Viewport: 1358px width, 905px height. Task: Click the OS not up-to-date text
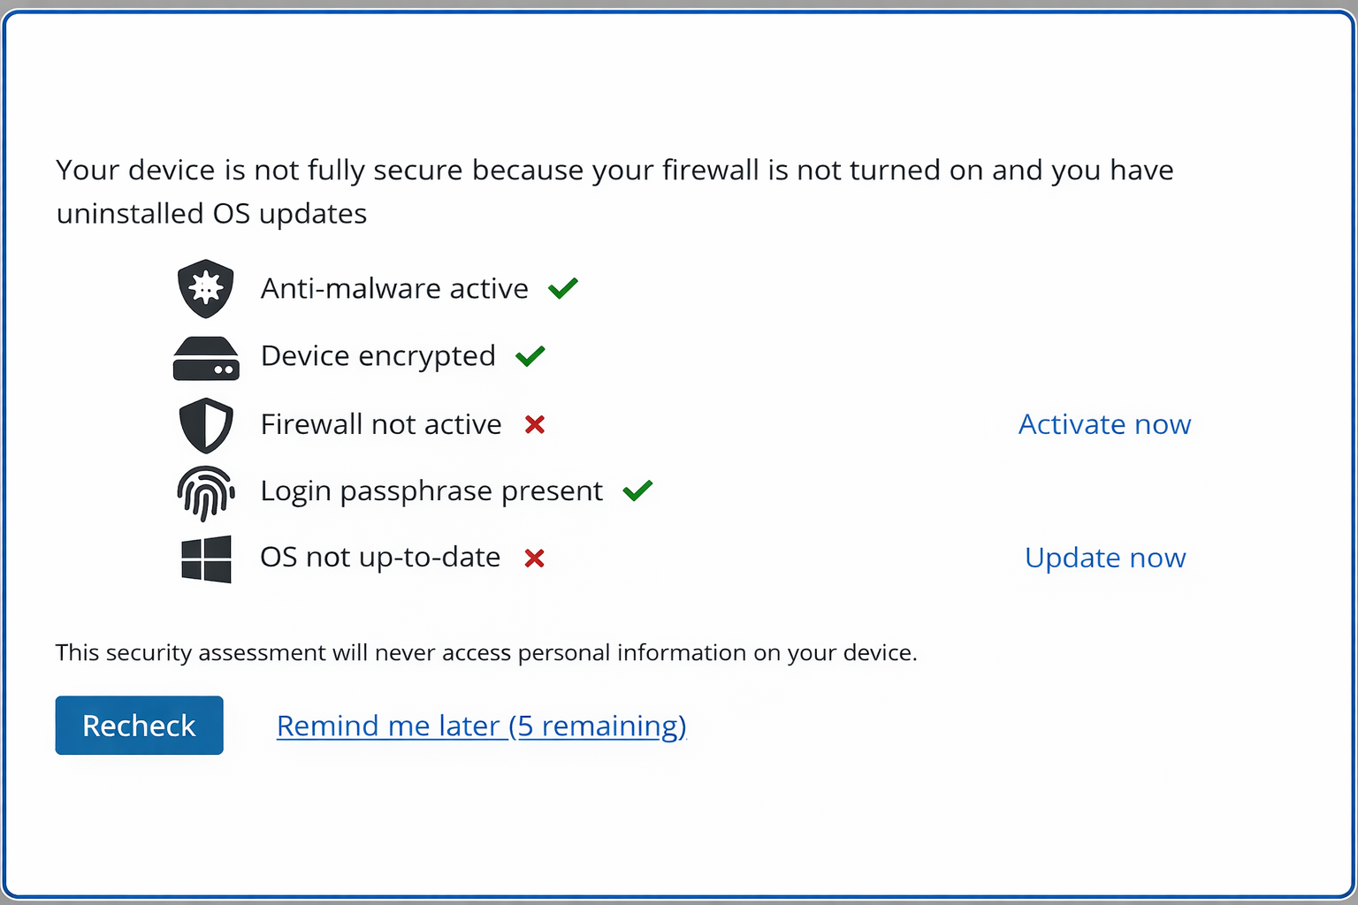point(380,558)
